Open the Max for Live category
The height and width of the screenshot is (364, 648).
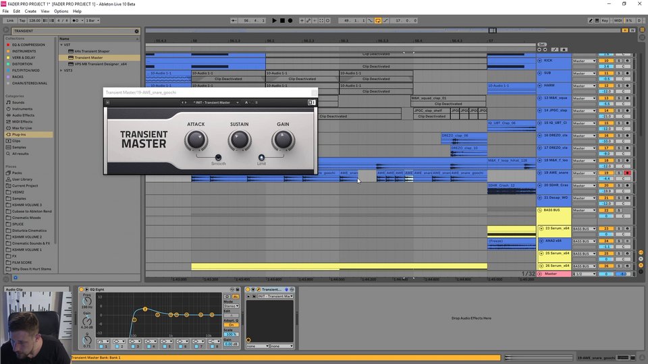[x=22, y=128]
